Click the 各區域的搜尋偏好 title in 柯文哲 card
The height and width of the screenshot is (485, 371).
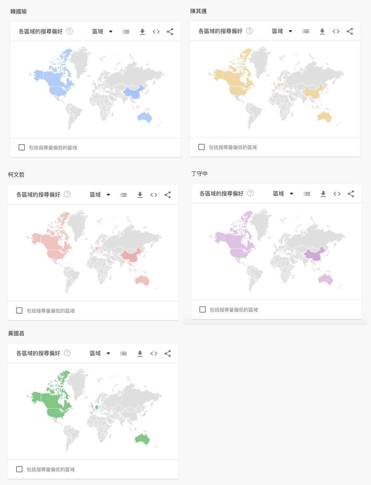coord(38,195)
